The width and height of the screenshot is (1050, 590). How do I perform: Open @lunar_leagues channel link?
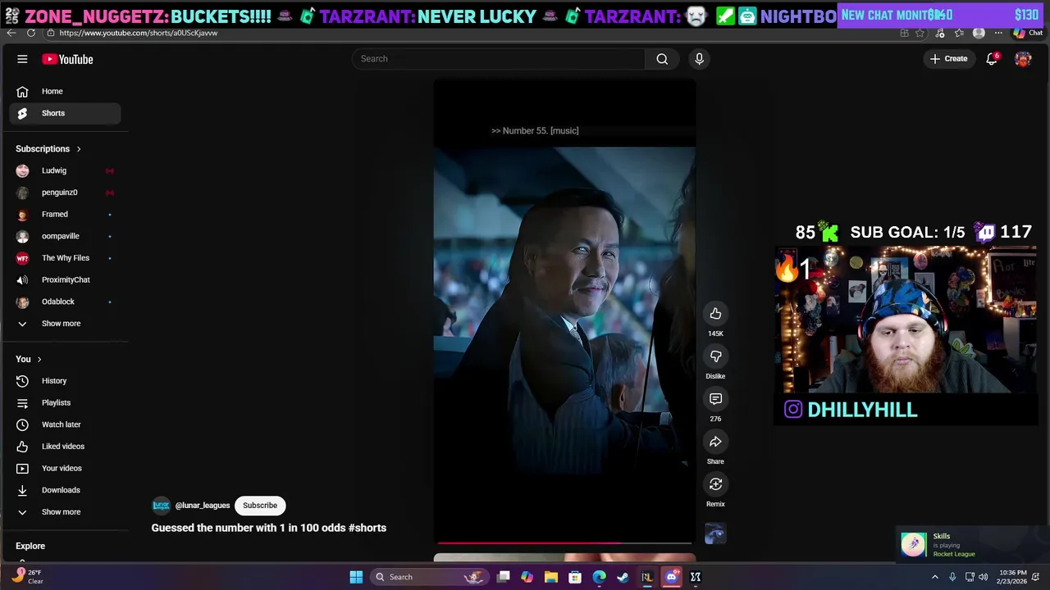click(203, 506)
